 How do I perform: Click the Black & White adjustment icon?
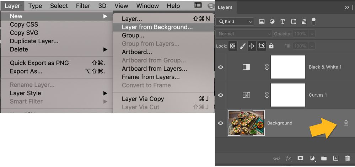tap(246, 67)
